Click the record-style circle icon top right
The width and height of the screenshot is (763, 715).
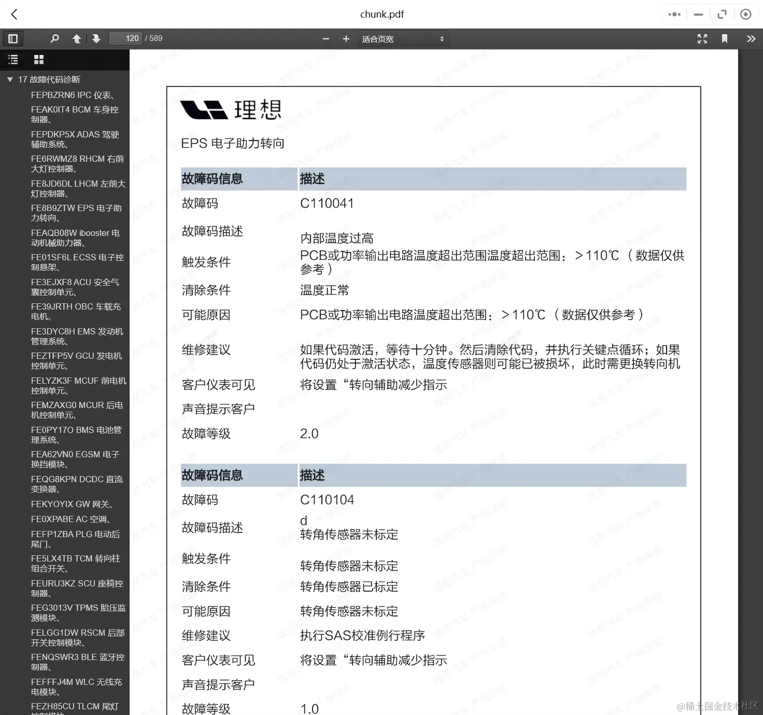click(745, 15)
